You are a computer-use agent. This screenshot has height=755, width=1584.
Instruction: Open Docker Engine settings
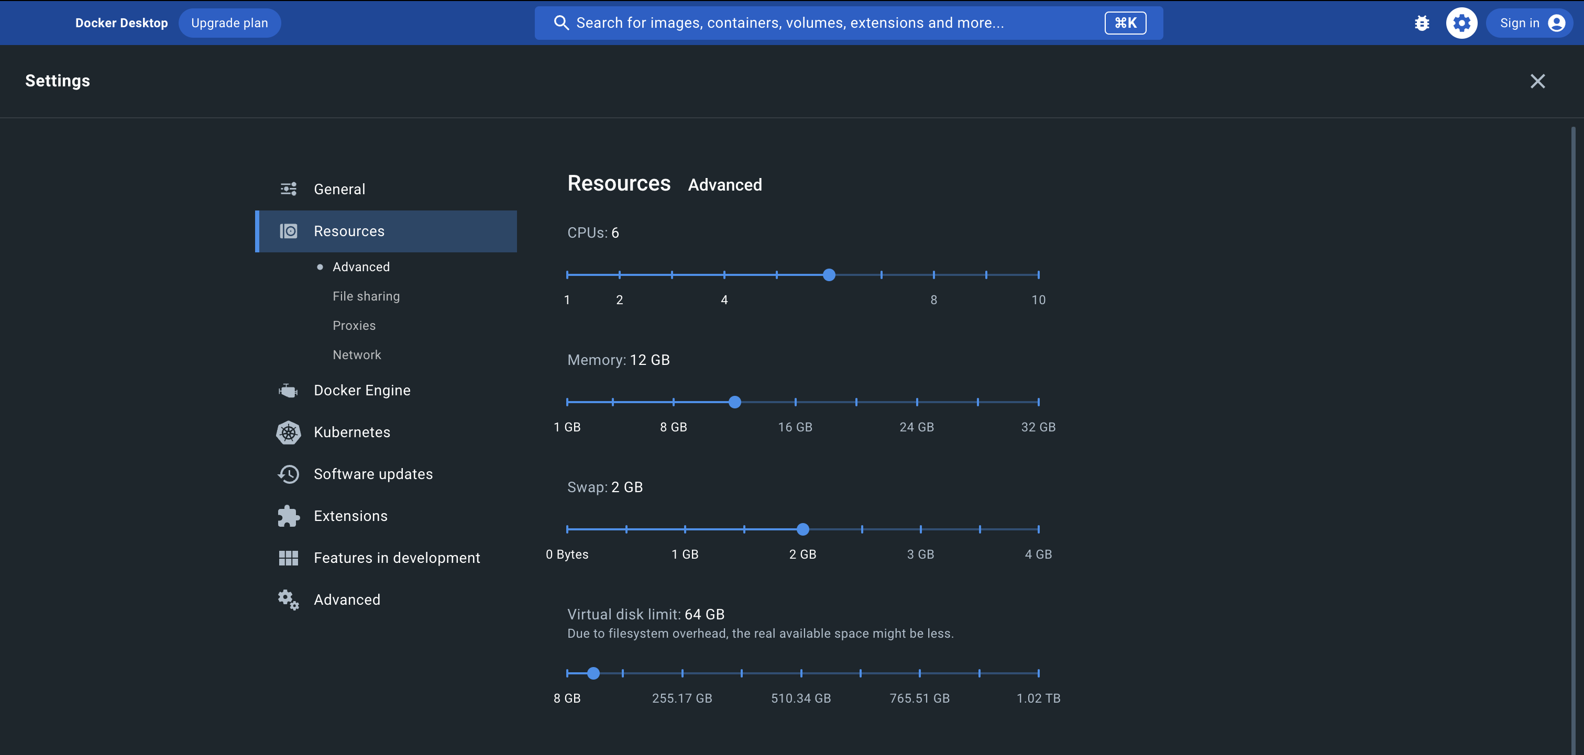[386, 391]
